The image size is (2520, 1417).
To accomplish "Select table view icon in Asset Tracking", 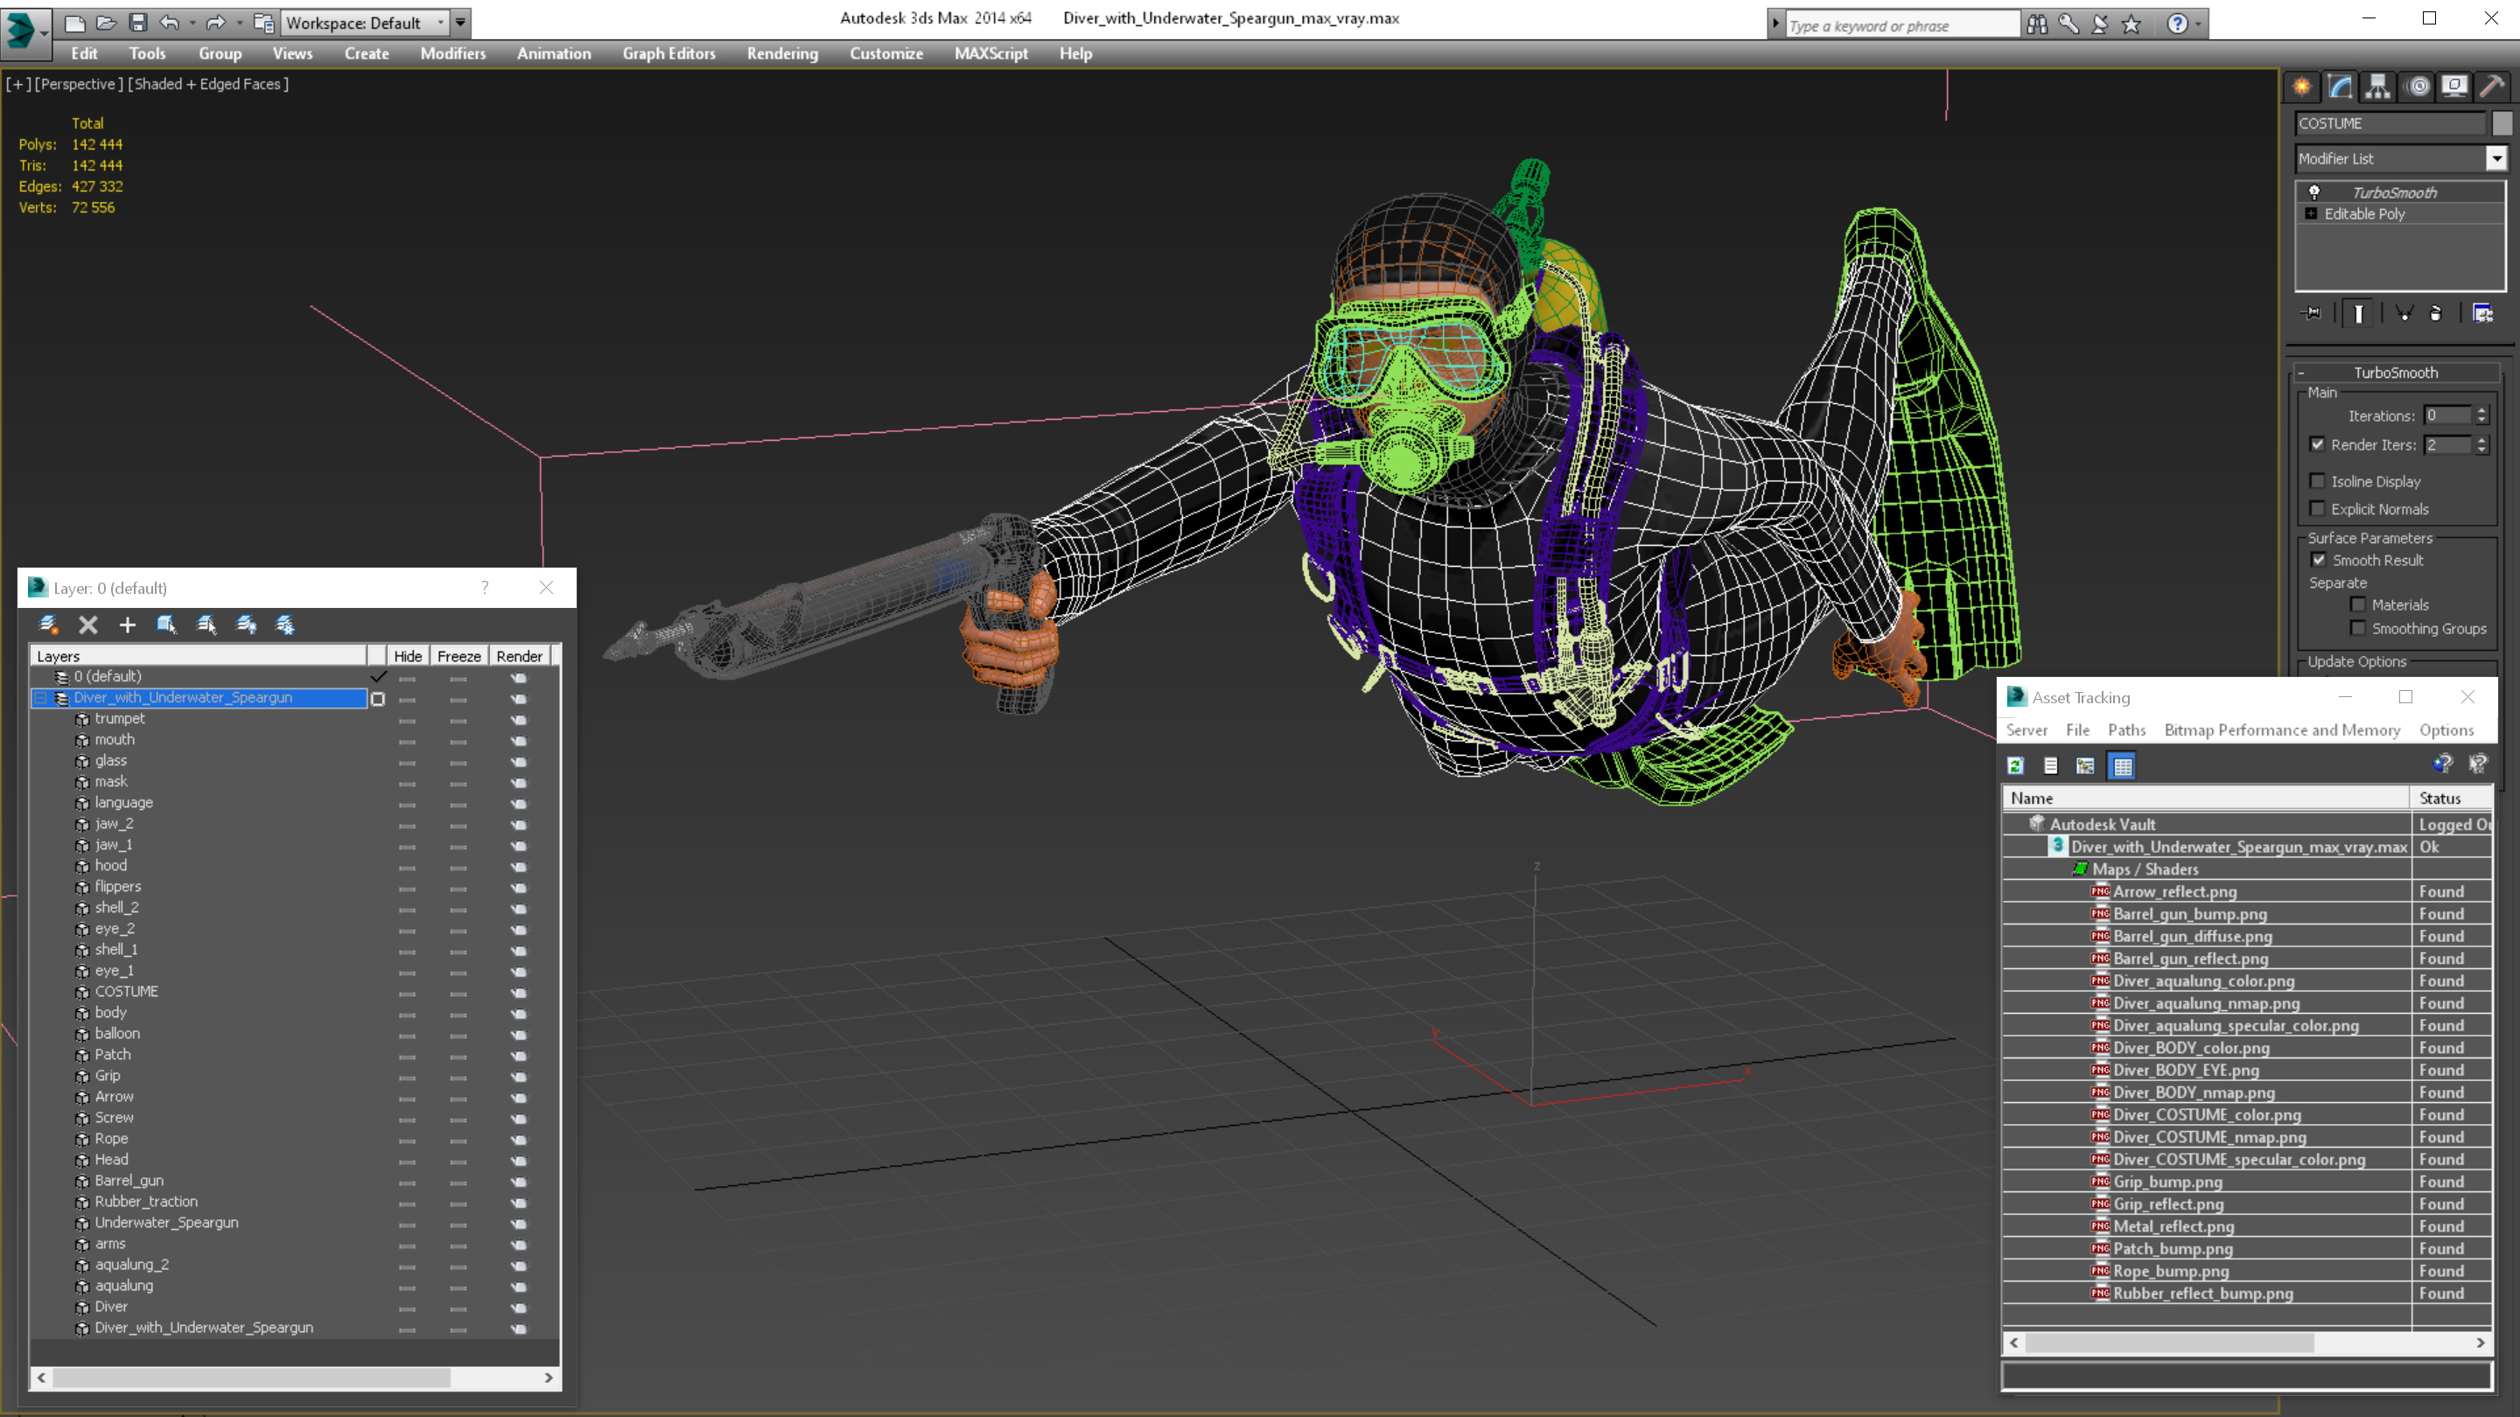I will point(2122,765).
